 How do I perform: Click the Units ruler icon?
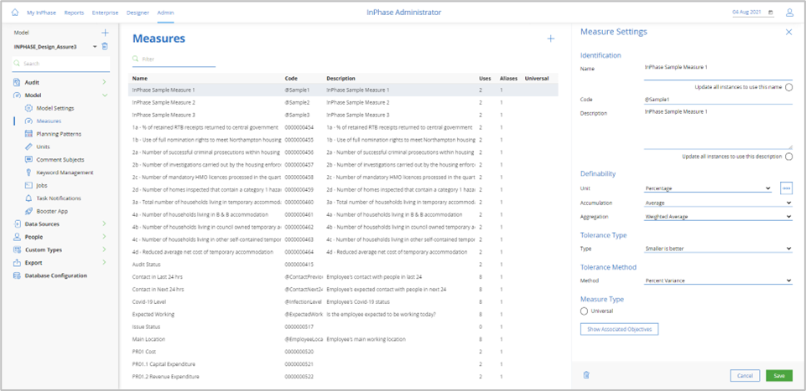pos(29,147)
